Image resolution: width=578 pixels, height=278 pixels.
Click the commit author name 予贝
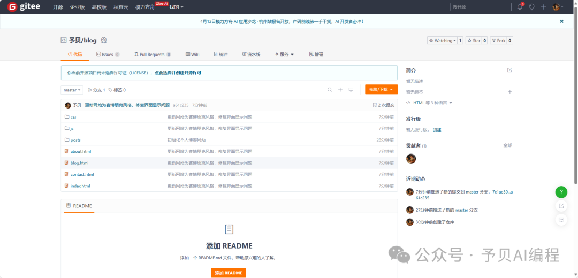coord(77,105)
